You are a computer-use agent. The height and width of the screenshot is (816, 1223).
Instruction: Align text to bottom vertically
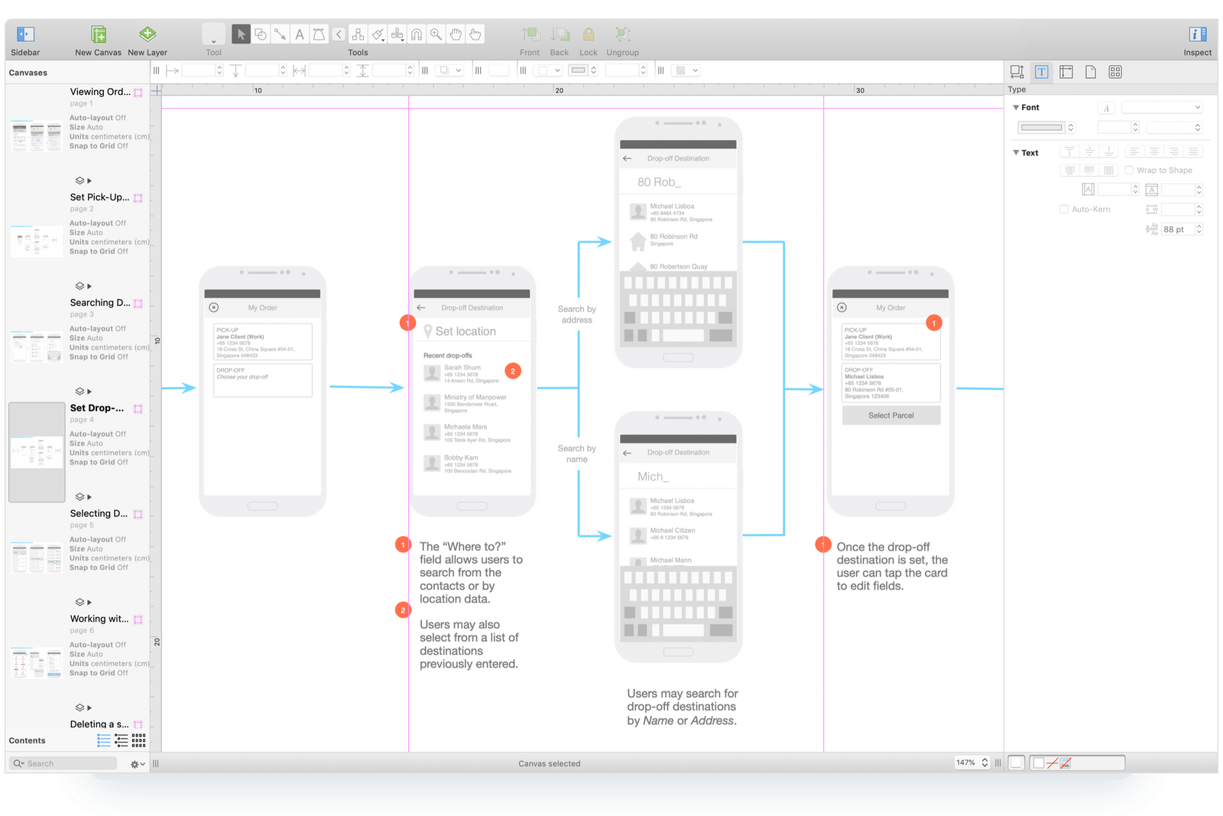(1109, 151)
